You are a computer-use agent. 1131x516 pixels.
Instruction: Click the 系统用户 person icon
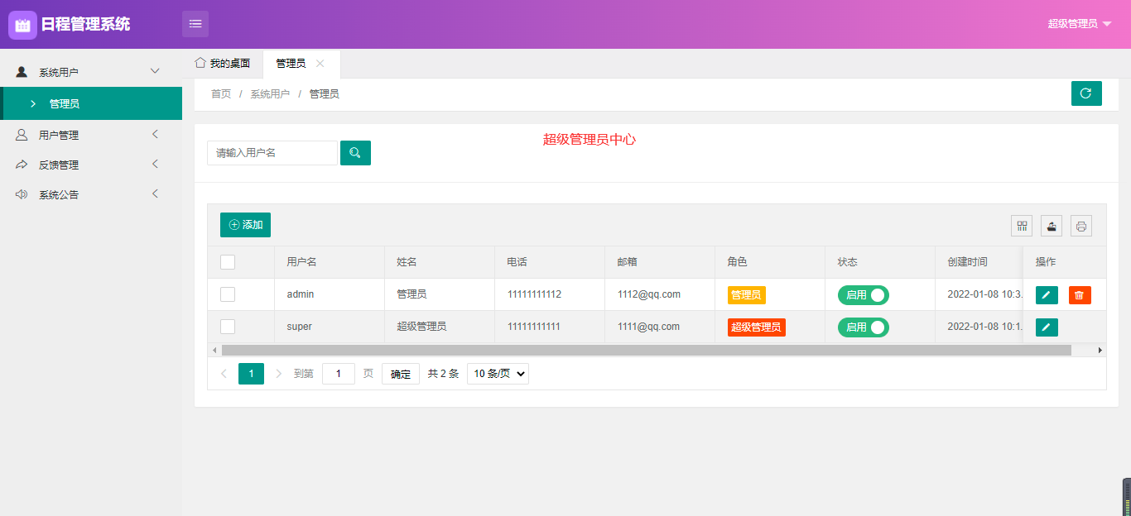pos(22,72)
